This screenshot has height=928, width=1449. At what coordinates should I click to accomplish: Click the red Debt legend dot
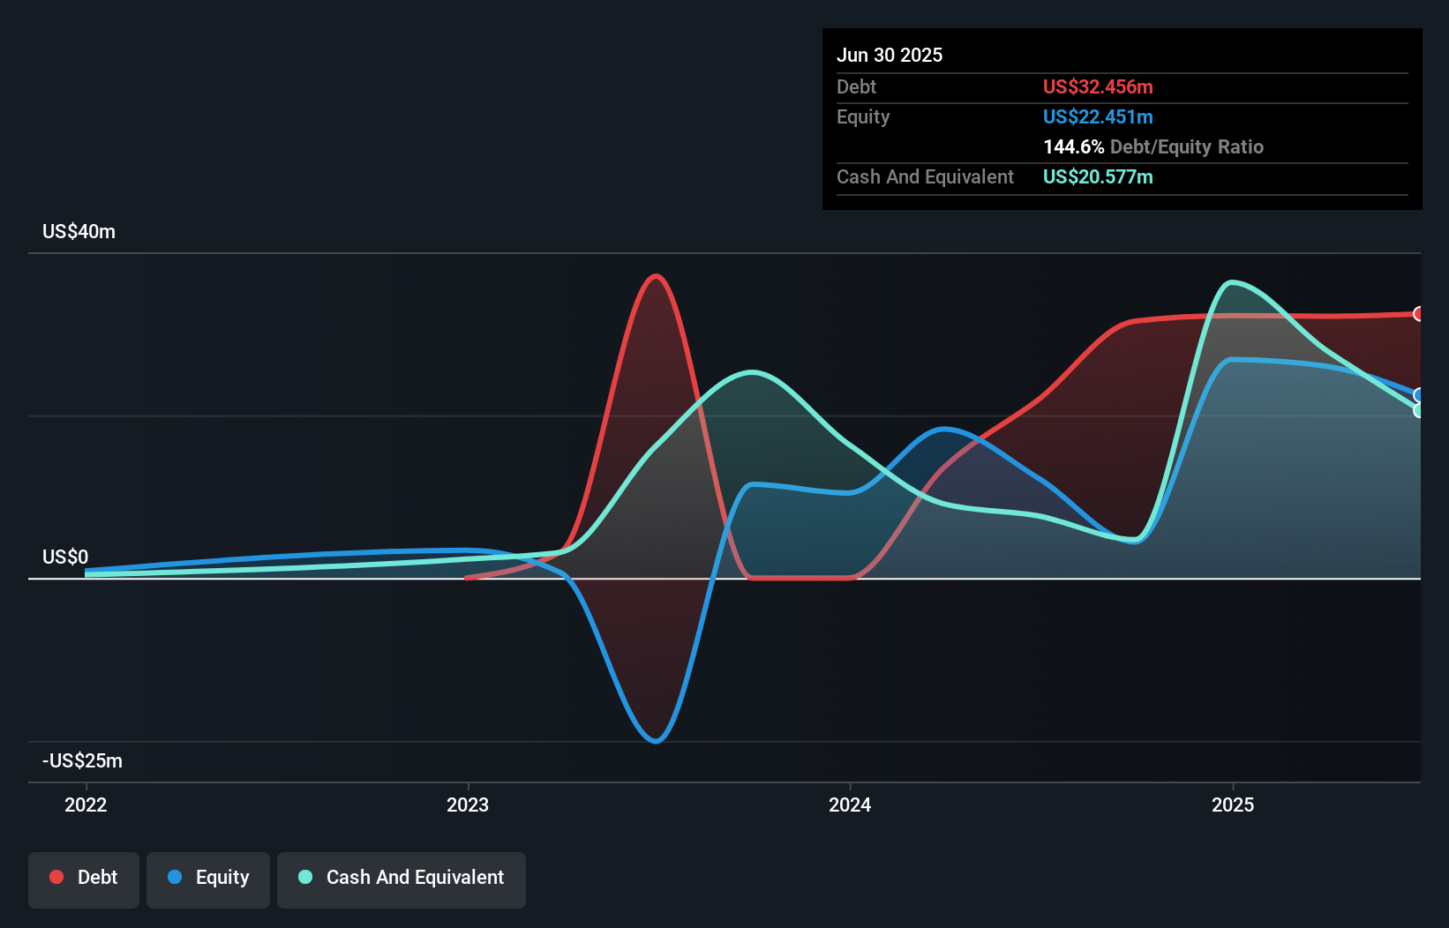click(55, 876)
